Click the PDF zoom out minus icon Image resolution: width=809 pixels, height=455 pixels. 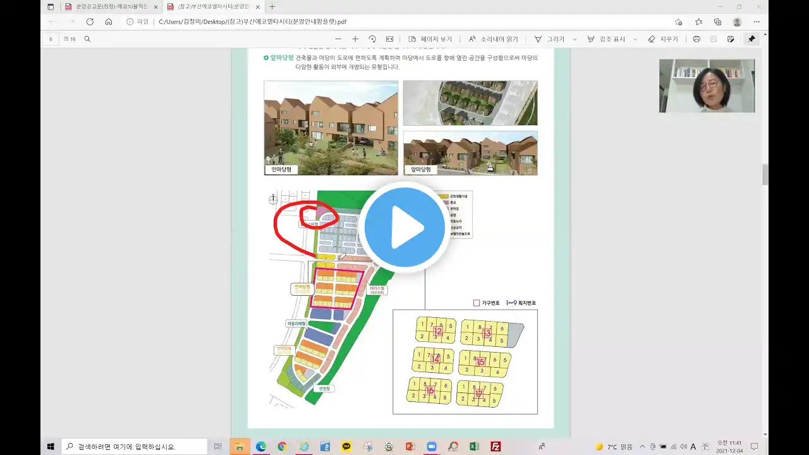click(x=338, y=39)
